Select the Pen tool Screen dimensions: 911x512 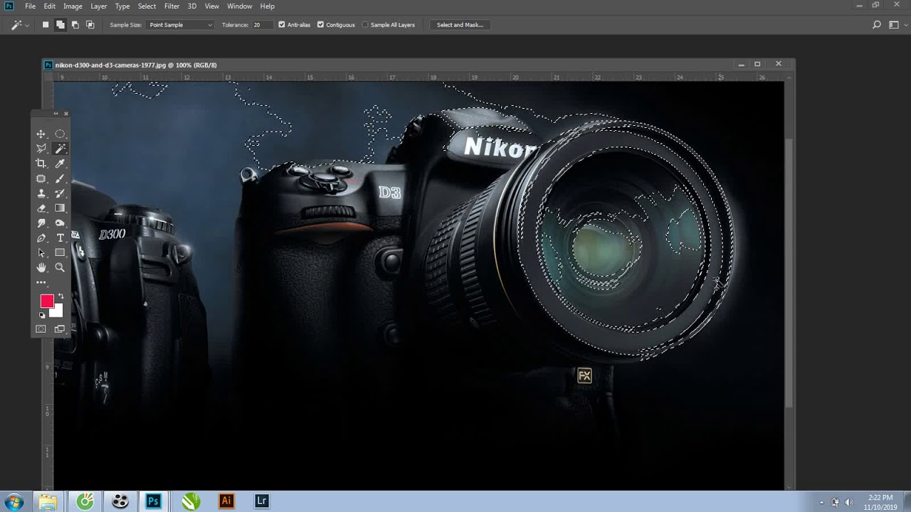pyautogui.click(x=41, y=238)
